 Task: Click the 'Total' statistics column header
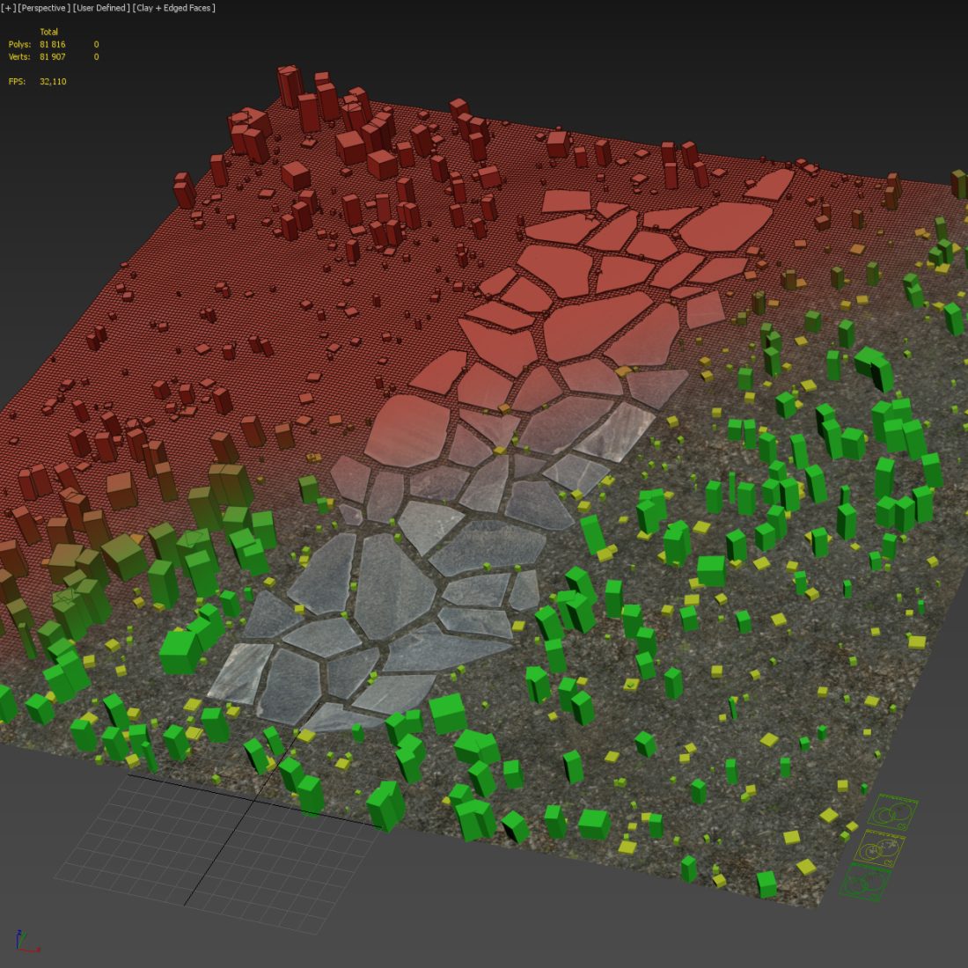pos(48,32)
